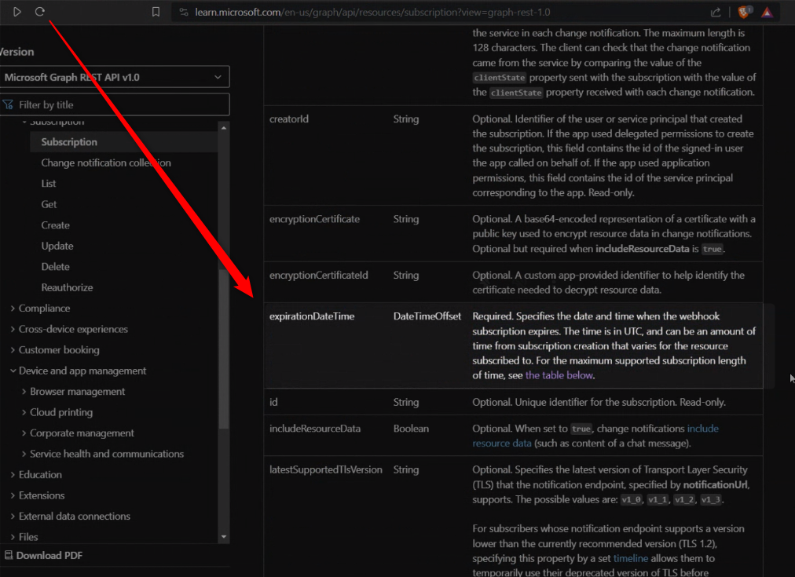Click the sidebar scrollbar up arrow
The image size is (795, 577).
pos(224,128)
